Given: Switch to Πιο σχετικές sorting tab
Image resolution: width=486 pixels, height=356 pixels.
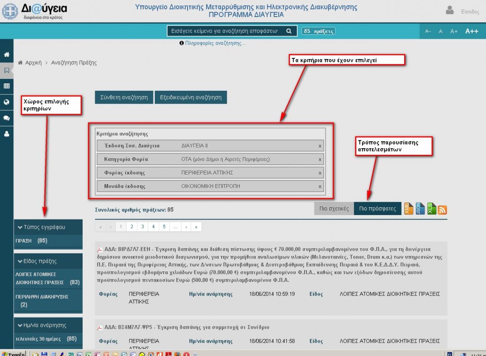Looking at the screenshot, I should pos(334,209).
